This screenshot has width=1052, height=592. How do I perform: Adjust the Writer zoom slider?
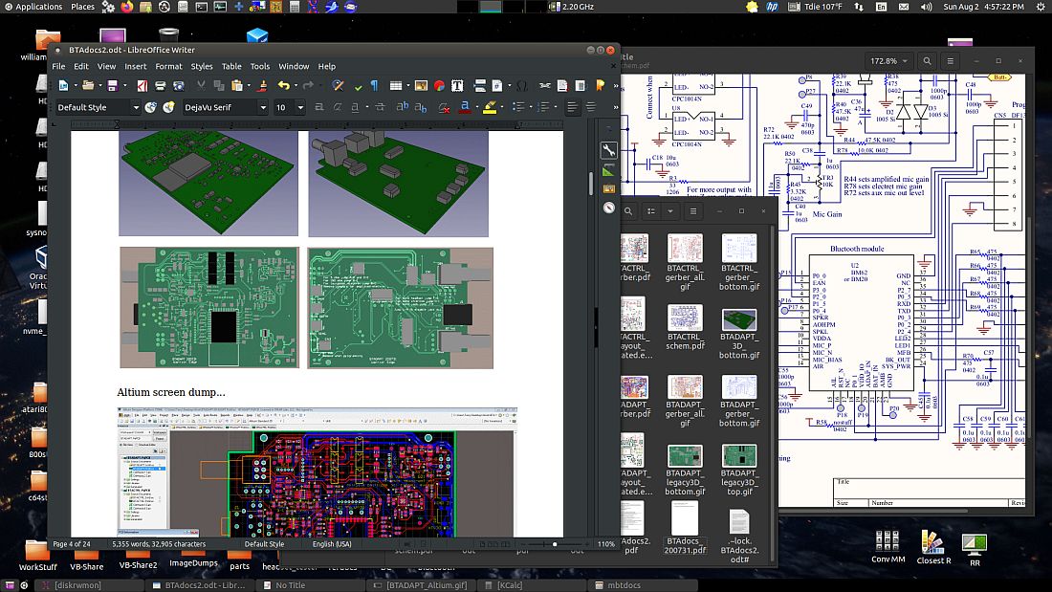pos(554,544)
